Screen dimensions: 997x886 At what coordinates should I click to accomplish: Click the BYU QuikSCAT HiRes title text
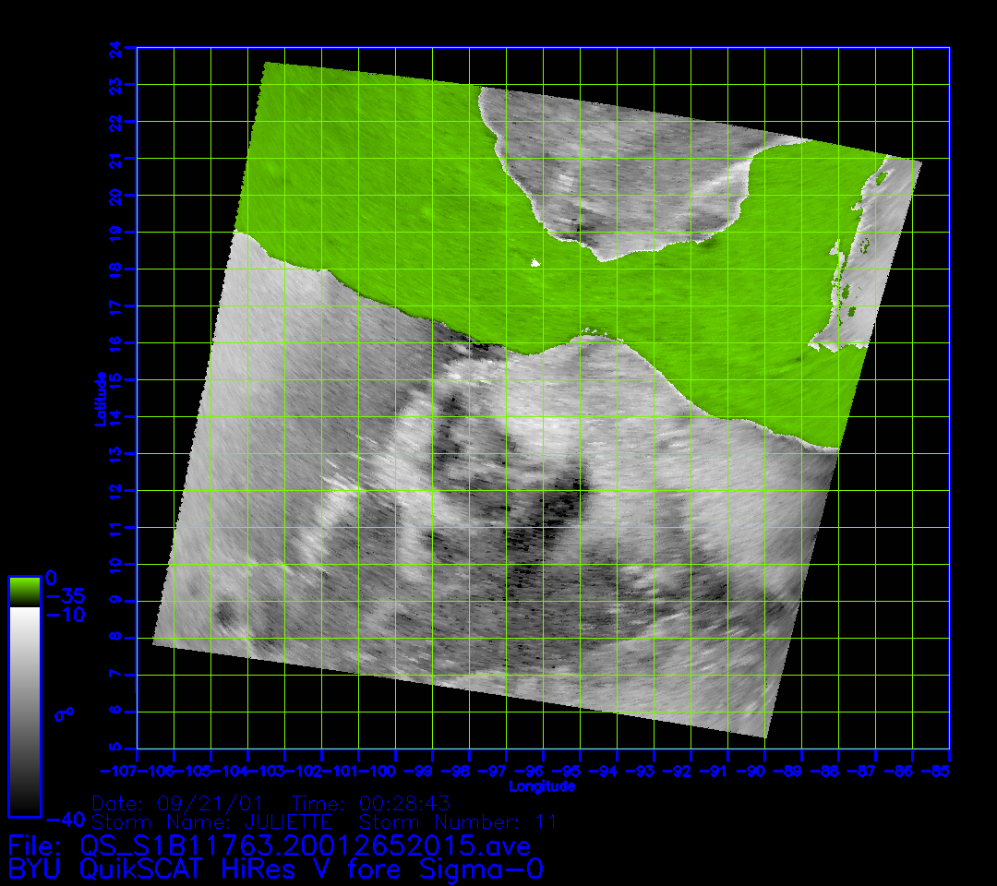[275, 869]
